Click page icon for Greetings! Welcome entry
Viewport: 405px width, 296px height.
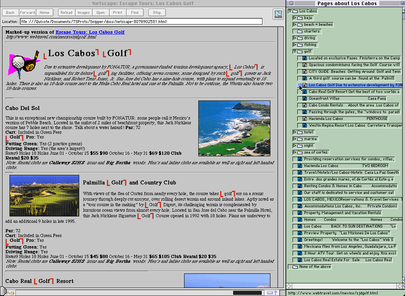[x=300, y=240]
